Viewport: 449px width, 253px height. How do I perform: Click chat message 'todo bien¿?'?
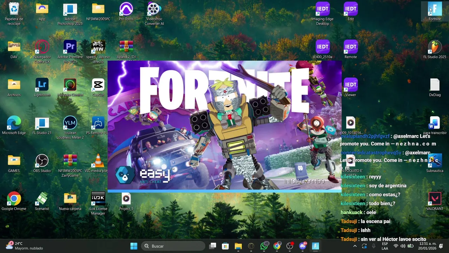(x=382, y=203)
